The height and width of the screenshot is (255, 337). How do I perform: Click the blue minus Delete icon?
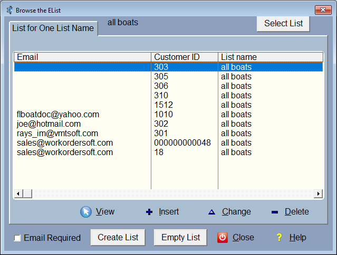coord(275,212)
